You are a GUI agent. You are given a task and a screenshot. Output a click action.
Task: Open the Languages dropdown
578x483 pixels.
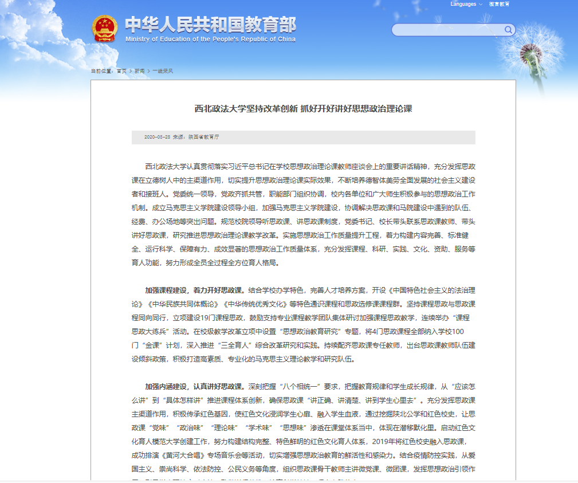point(466,4)
